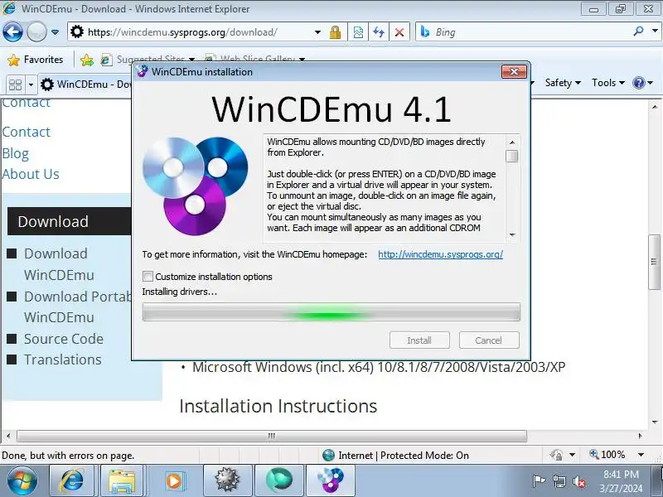Screen dimensions: 663x497
Task: Click the Refresh page icon
Action: point(379,32)
